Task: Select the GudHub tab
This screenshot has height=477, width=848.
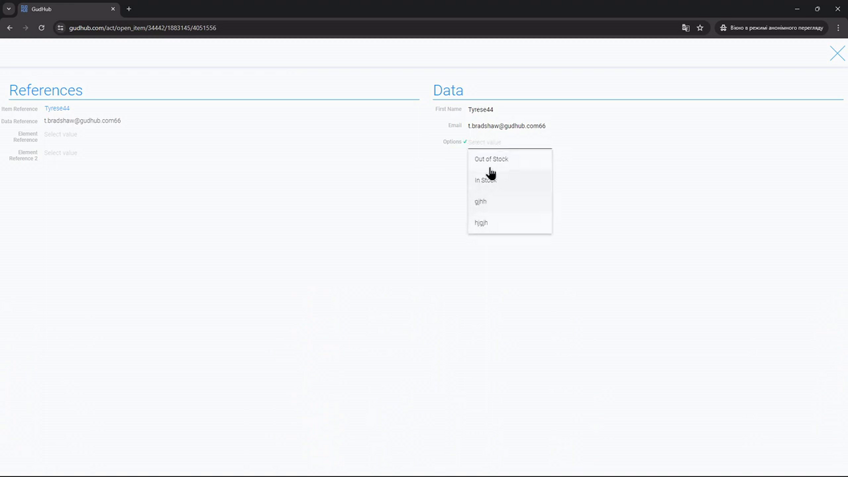Action: point(68,9)
